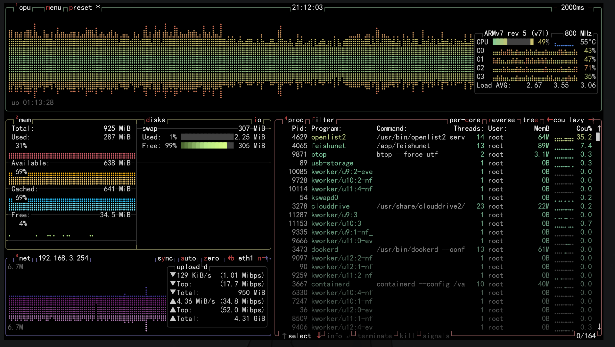This screenshot has height=347, width=615.
Task: Reverse the process sort order
Action: pos(502,120)
